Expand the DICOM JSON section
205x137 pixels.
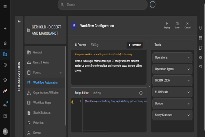(172, 80)
